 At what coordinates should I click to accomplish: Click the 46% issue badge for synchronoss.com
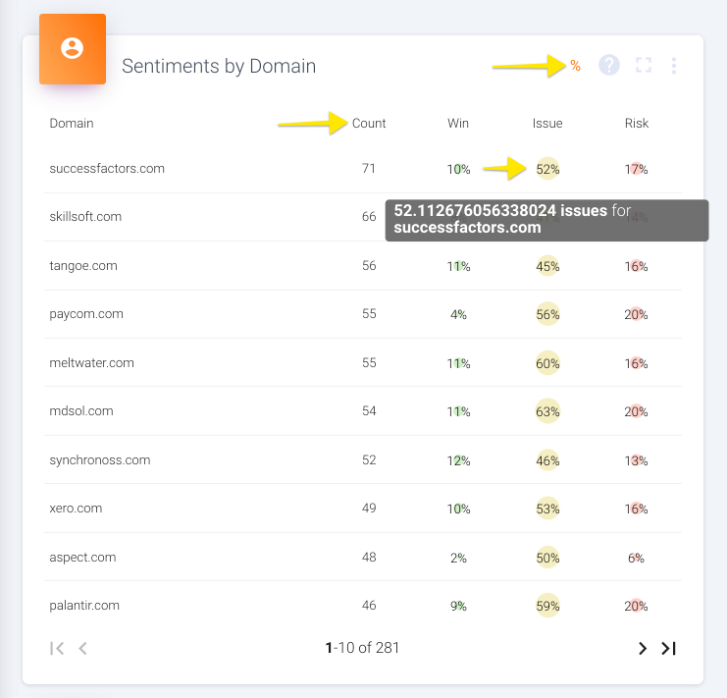(x=547, y=460)
